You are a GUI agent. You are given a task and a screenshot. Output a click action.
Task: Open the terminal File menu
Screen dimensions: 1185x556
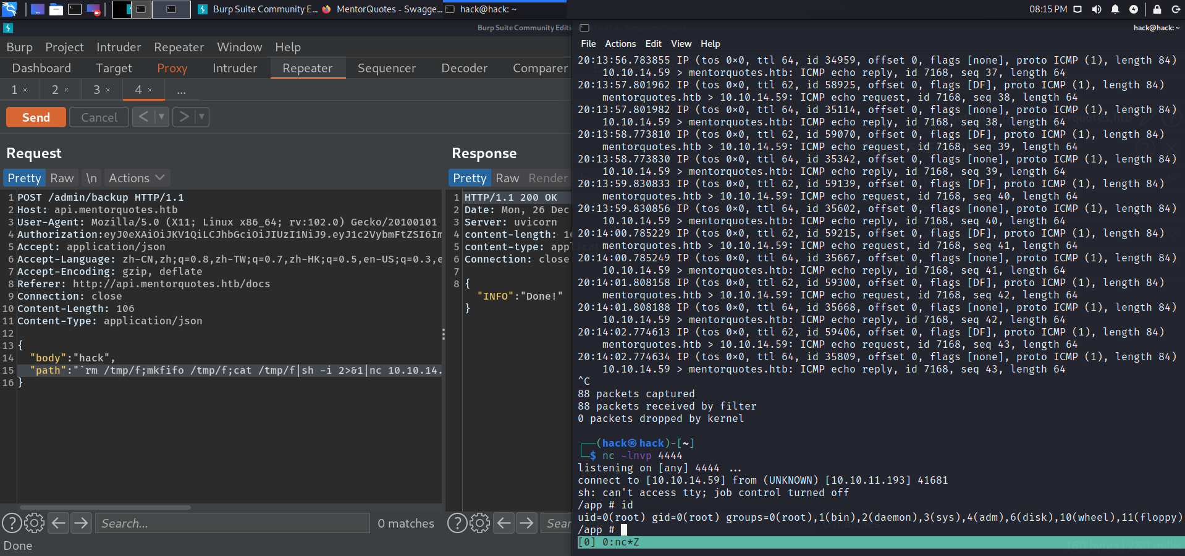(x=588, y=44)
